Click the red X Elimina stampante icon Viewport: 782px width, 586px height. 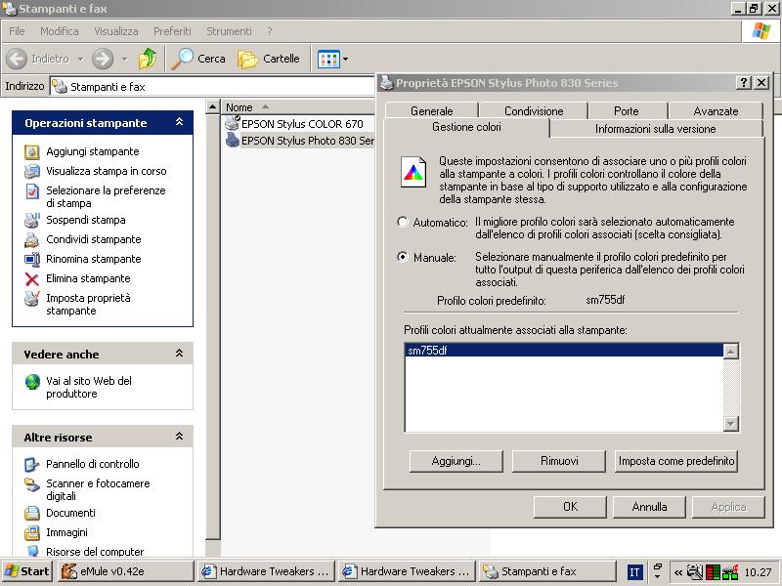point(32,279)
